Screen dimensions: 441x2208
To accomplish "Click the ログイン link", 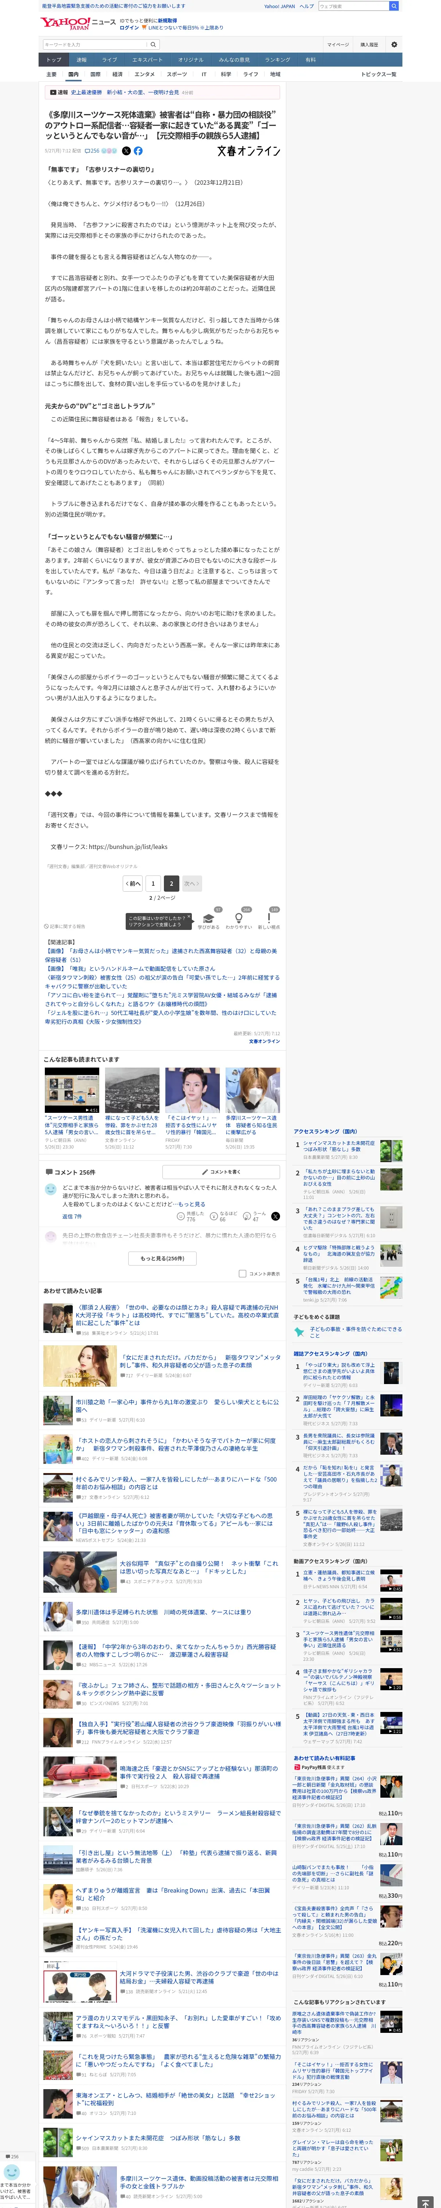I will pyautogui.click(x=129, y=28).
